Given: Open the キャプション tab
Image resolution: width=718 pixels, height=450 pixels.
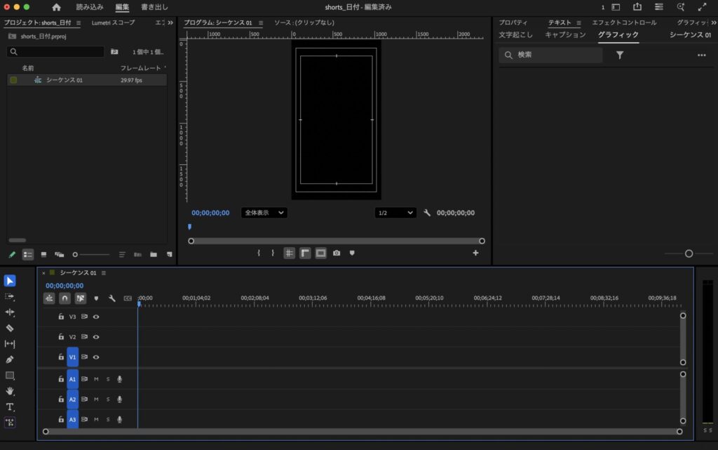Looking at the screenshot, I should coord(565,34).
